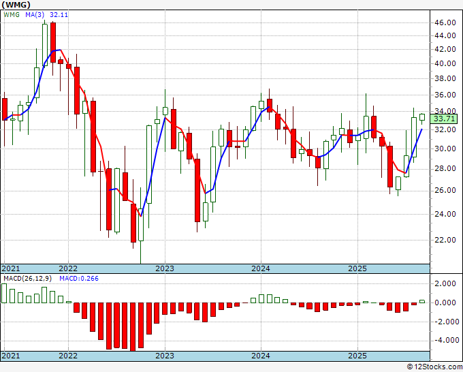Viewport: 463px width, 372px height.
Task: Click the highlighted 33.71 current price label
Action: click(444, 119)
